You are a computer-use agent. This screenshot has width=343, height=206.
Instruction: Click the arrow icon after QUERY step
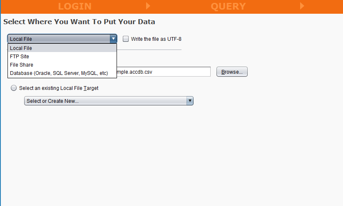tap(302, 6)
